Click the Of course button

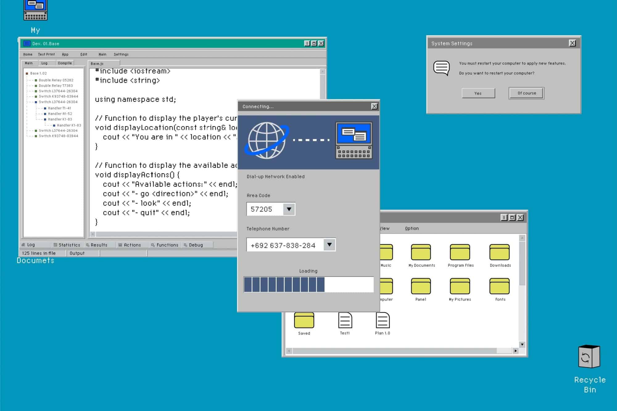tap(527, 93)
